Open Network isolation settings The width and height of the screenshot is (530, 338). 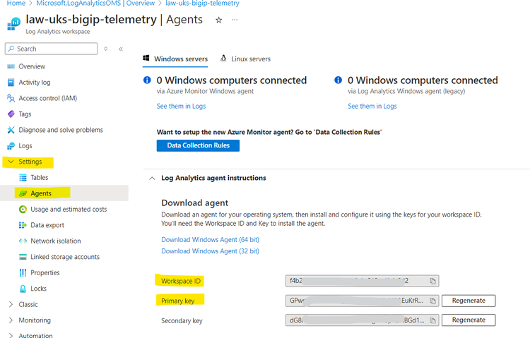point(55,241)
